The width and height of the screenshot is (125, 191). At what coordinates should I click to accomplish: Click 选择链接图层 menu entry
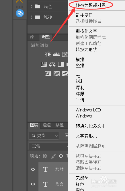[x=89, y=21]
